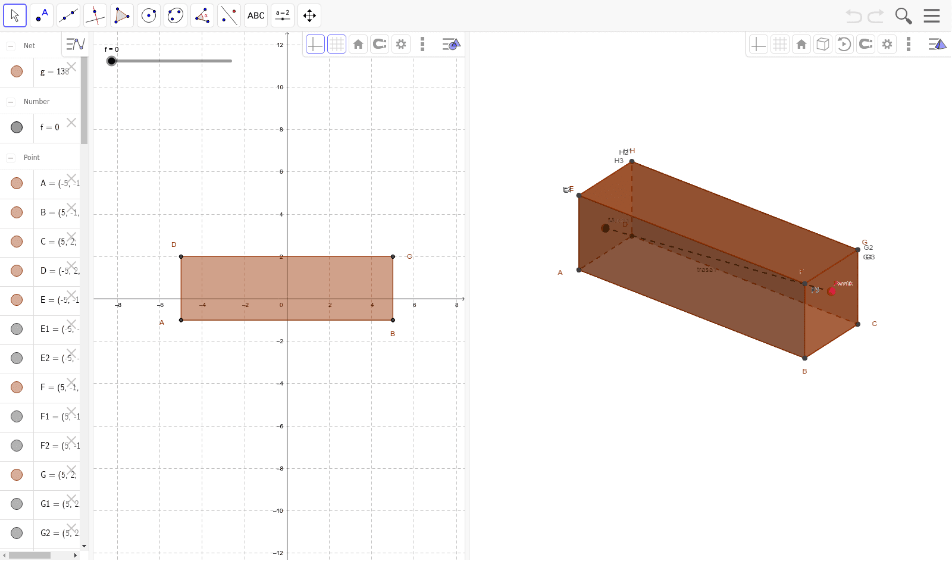Click the f slider handle
The height and width of the screenshot is (561, 952).
(x=111, y=61)
